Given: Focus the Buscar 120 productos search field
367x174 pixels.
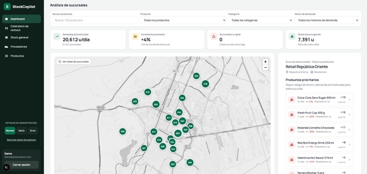Looking at the screenshot, I should 95,20.
